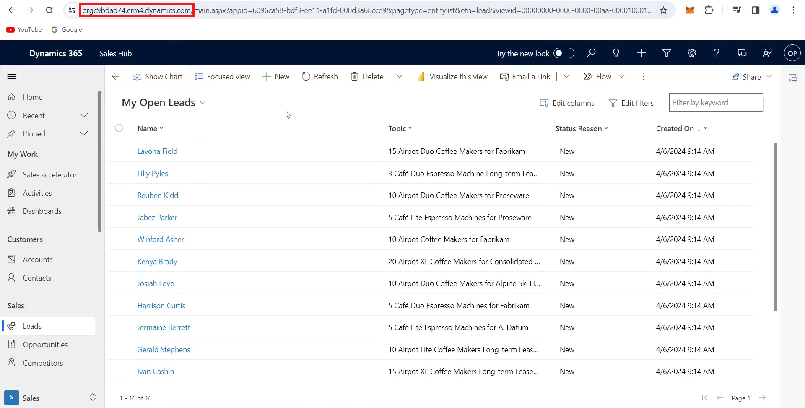
Task: Collapse the site map hamburger menu
Action: pyautogui.click(x=12, y=77)
